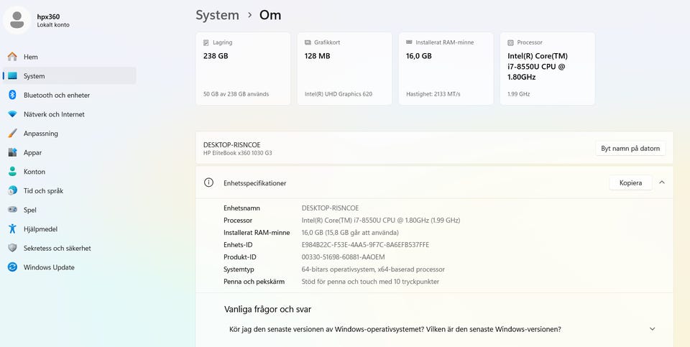Open the Grafikkort info card

click(x=344, y=68)
